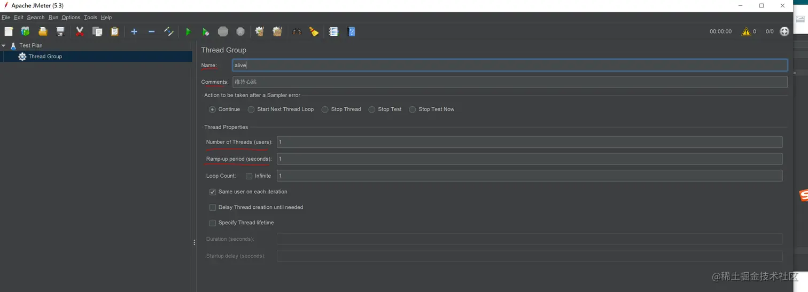Screen dimensions: 808x292
Task: Expand all tree nodes with plus icon
Action: click(x=134, y=31)
